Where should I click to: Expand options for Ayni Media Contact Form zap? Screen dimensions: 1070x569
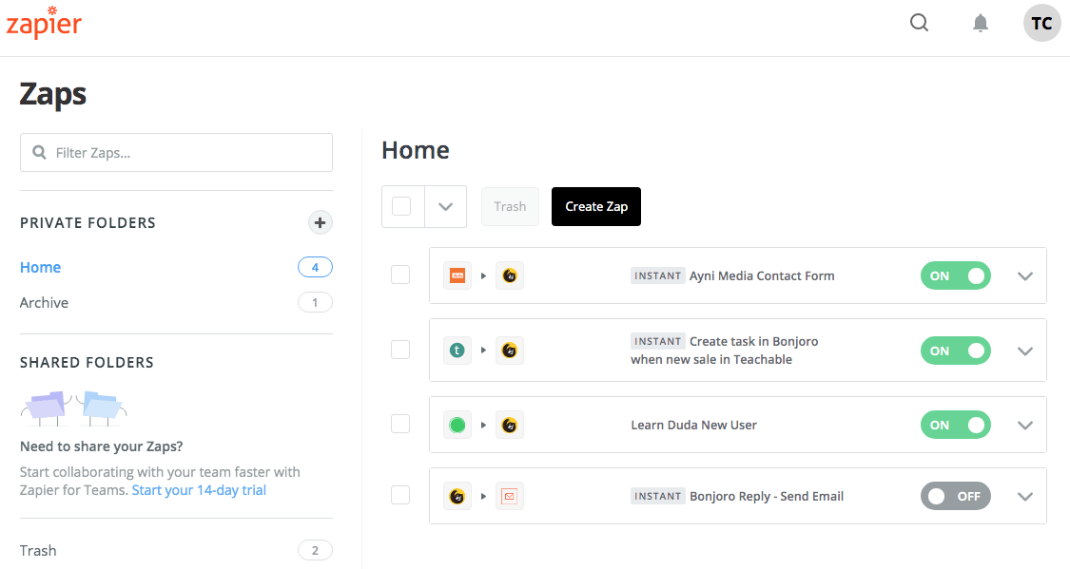(x=1025, y=276)
